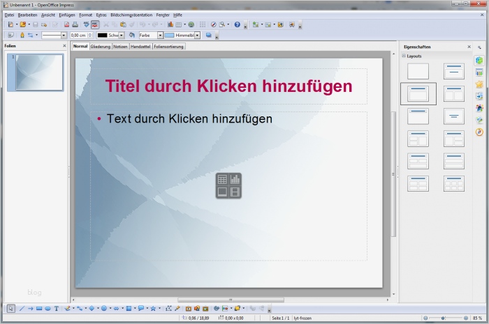
Task: Open the Einfügen menu
Action: 67,15
